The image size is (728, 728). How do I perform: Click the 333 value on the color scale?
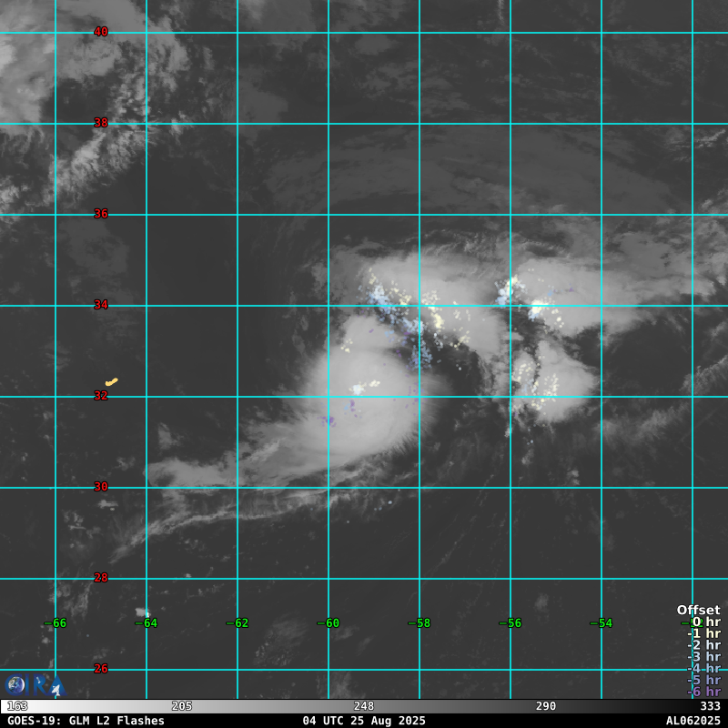click(711, 706)
